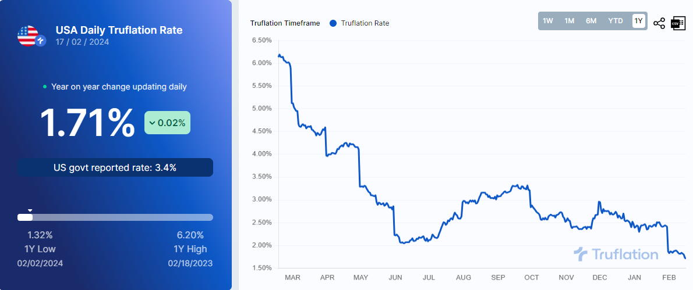
Task: Click the 0.02% change badge
Action: click(x=168, y=123)
